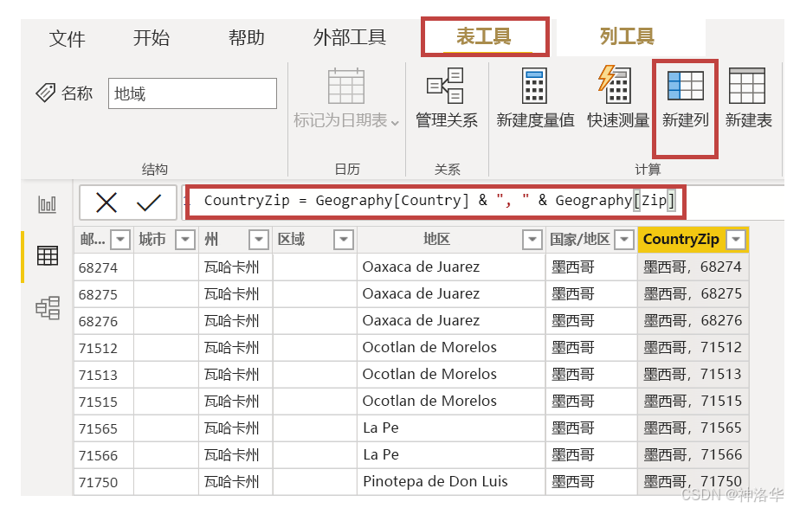The image size is (787, 508).
Task: Click the 墨西哥, 71566 CountryZip cell
Action: [x=693, y=455]
